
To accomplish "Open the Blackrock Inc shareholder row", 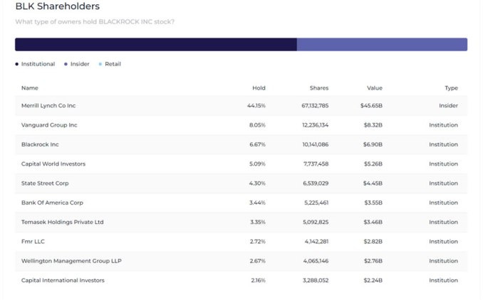I will pos(241,144).
